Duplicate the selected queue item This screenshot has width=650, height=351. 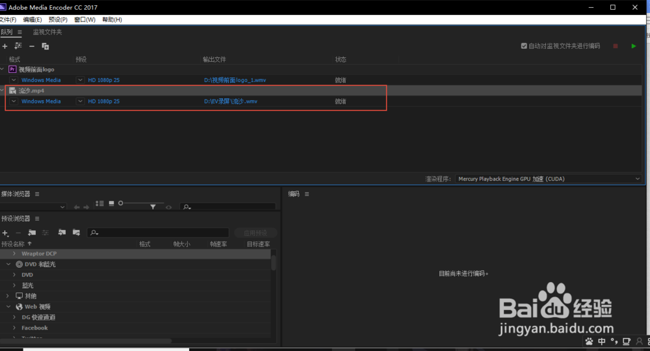(45, 46)
